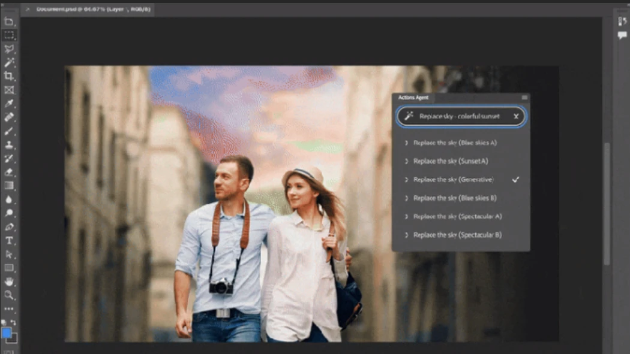Click Replace the sky (Blue skies B) action
Image resolution: width=630 pixels, height=354 pixels.
tap(455, 198)
